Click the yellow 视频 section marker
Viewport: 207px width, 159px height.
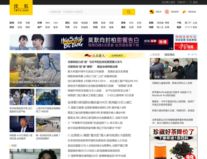click(x=10, y=145)
